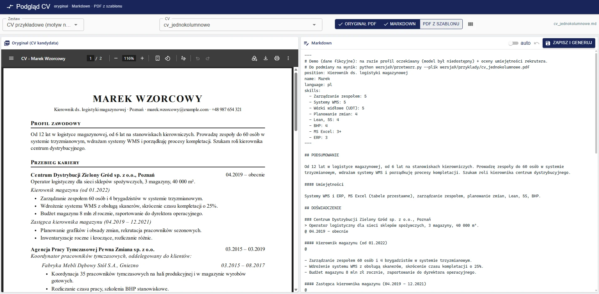
Task: Click the Markdown undo icon
Action: pyautogui.click(x=537, y=43)
